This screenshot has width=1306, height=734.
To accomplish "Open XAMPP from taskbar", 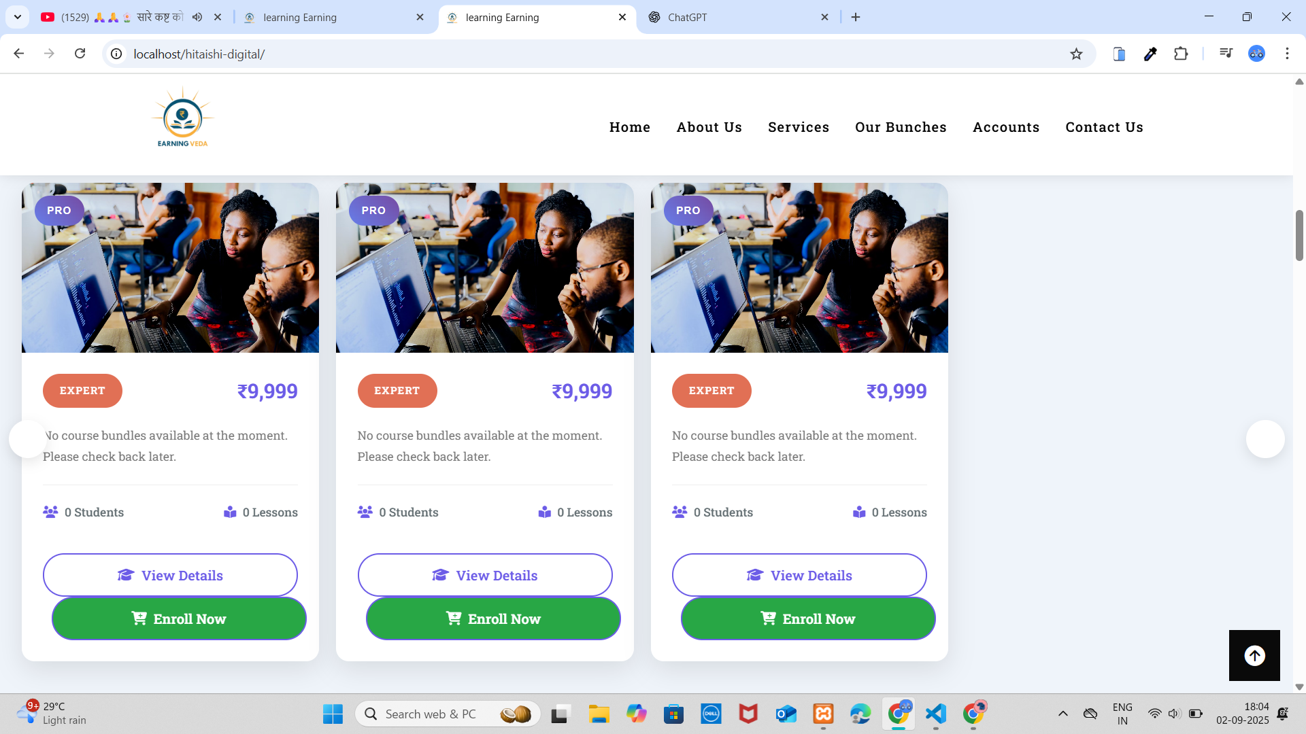I will pos(823,714).
